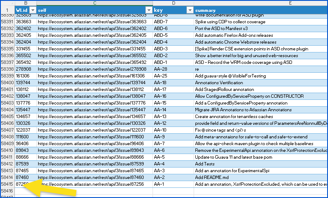Click 'Create annotation for tenantless caches' cell
Image resolution: width=328 pixels, height=198 pixels.
[261, 116]
